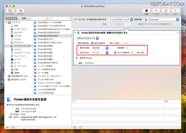Select プレゼンテーション category in library
The width and height of the screenshot is (186, 133).
[22, 53]
